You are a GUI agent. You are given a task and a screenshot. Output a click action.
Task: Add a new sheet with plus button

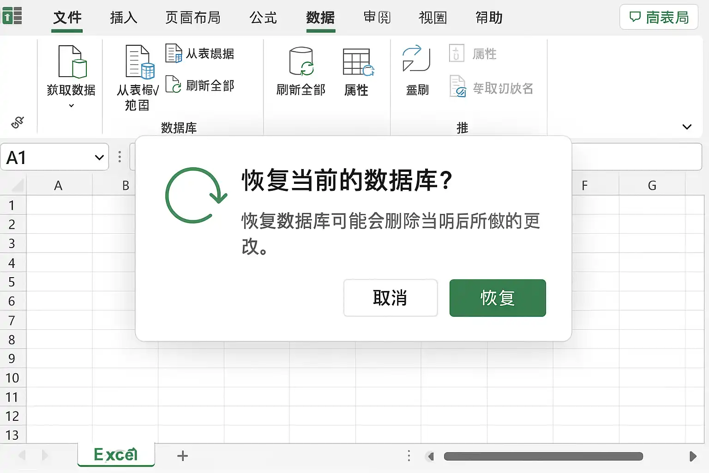tap(182, 456)
